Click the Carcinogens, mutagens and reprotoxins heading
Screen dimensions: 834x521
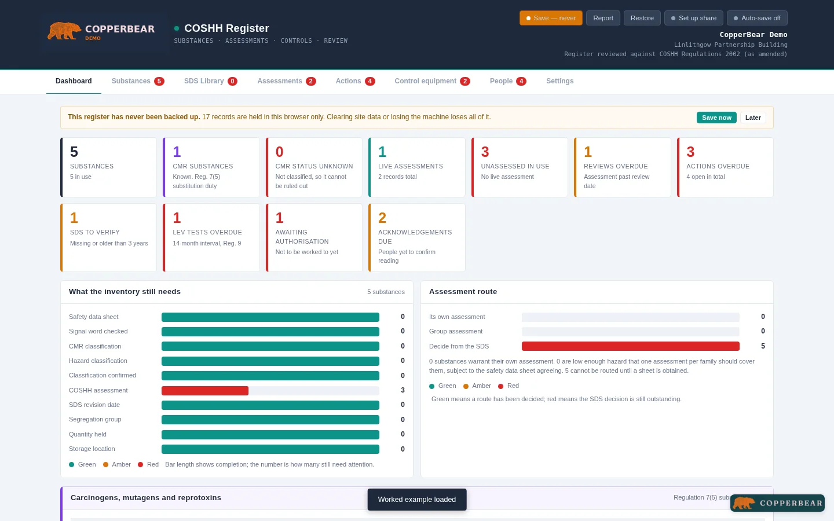[x=146, y=498]
